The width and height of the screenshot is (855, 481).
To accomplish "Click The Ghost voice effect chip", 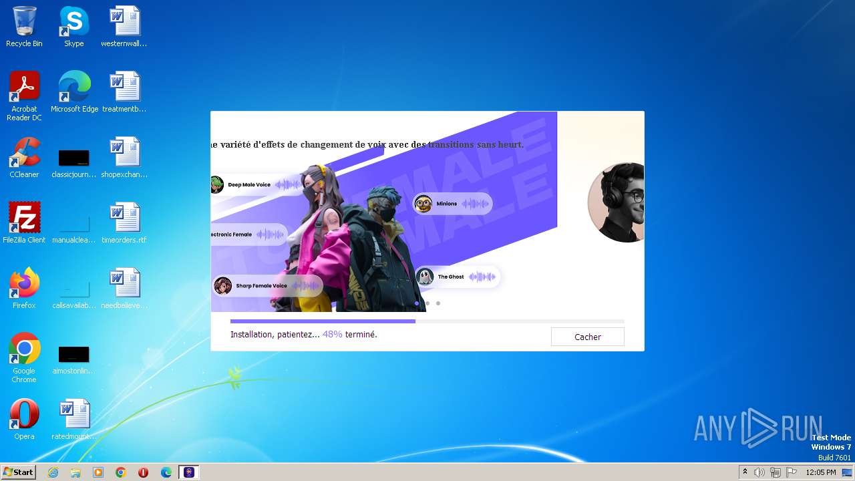I will coord(458,277).
